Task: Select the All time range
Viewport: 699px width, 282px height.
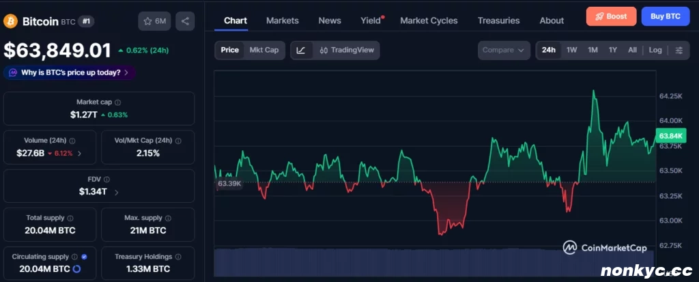Action: pyautogui.click(x=632, y=50)
